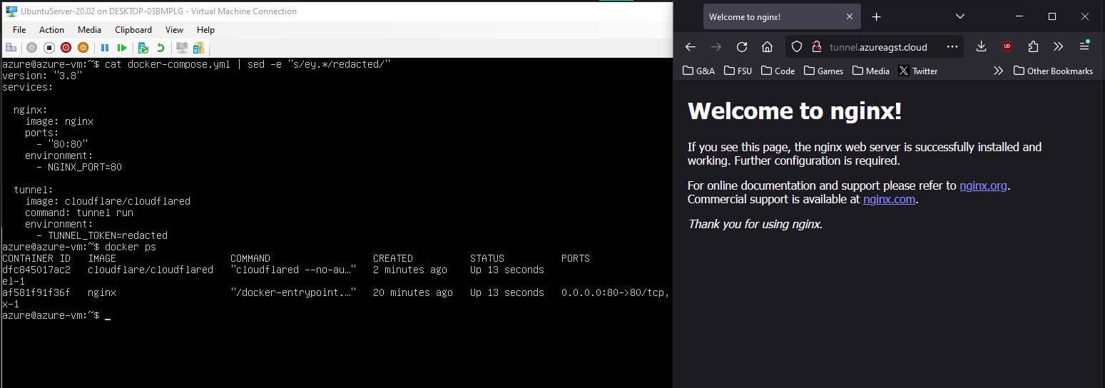Open the page actions three-dot menu
Screen dimensions: 1105x388
click(952, 46)
